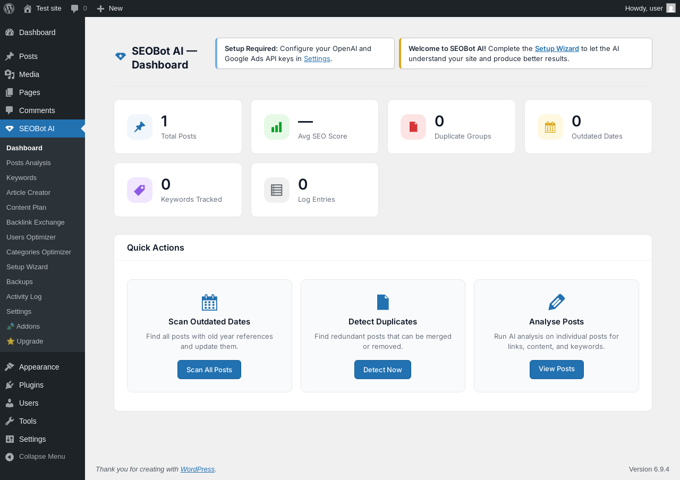
Task: Open the Backups submenu item
Action: 20,282
